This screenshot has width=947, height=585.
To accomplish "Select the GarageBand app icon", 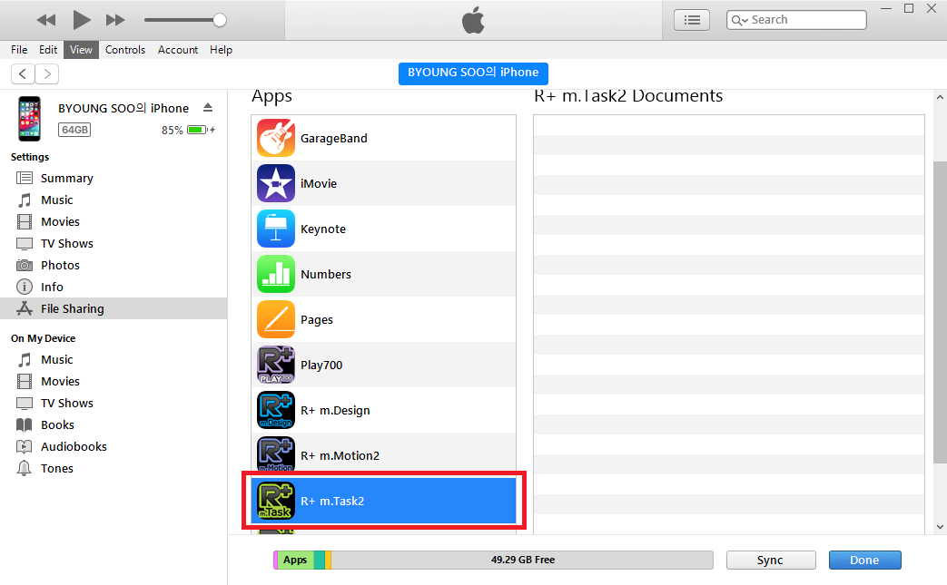I will click(276, 138).
